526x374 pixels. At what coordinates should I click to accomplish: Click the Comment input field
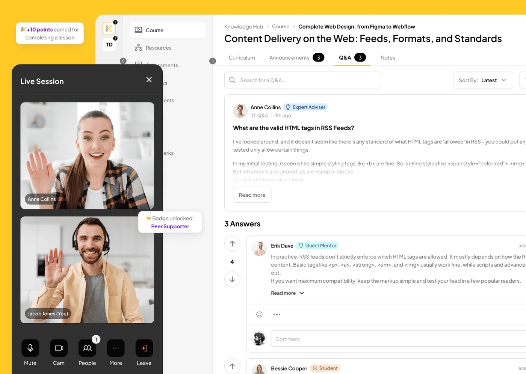click(398, 339)
